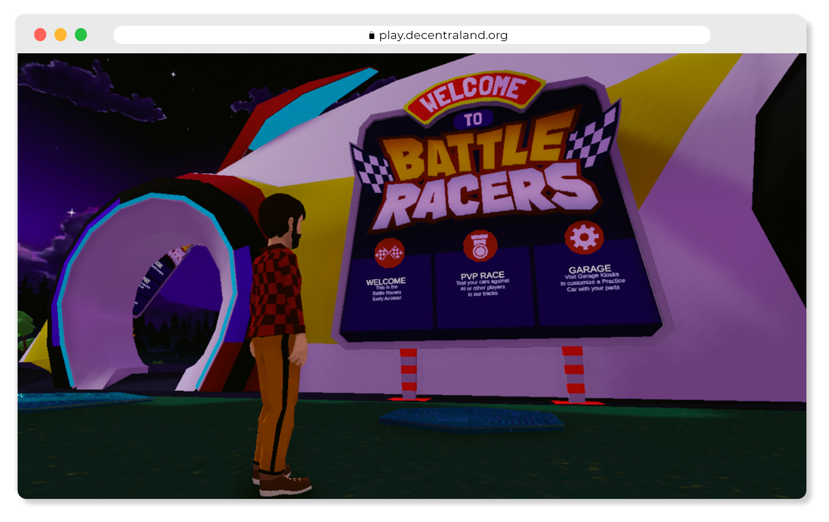Viewport: 829px width, 522px height.
Task: Select the WELCOME panel heading
Action: tap(386, 281)
